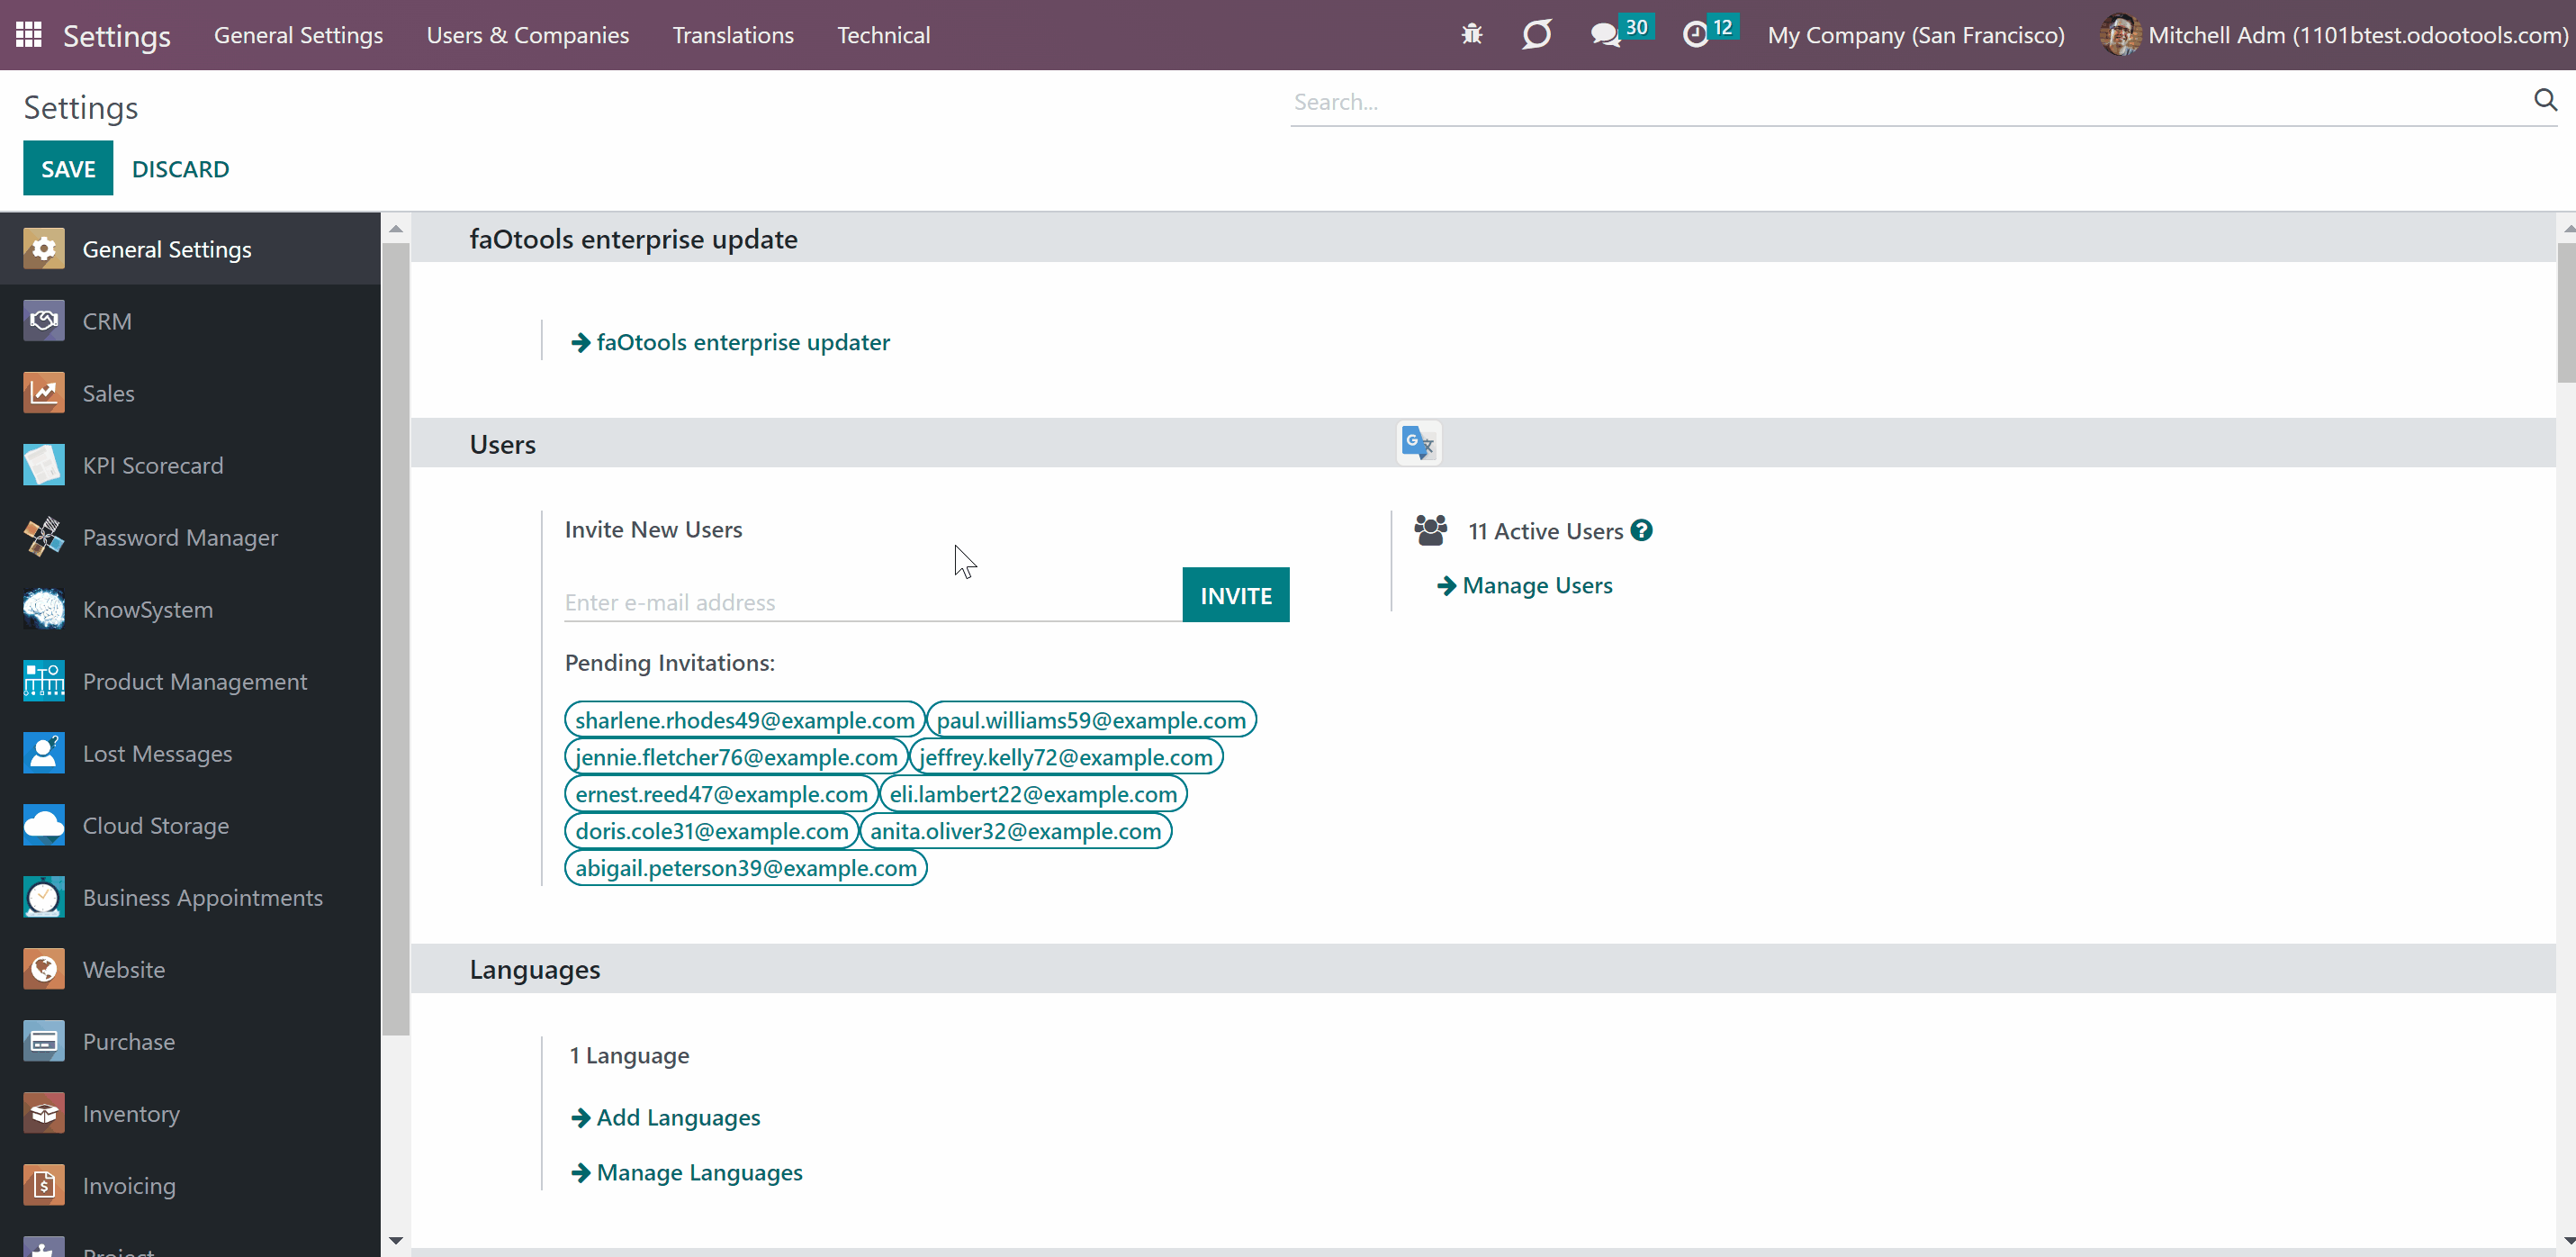Open Mitchell Adm user menu
This screenshot has height=1257, width=2576.
[x=2335, y=35]
